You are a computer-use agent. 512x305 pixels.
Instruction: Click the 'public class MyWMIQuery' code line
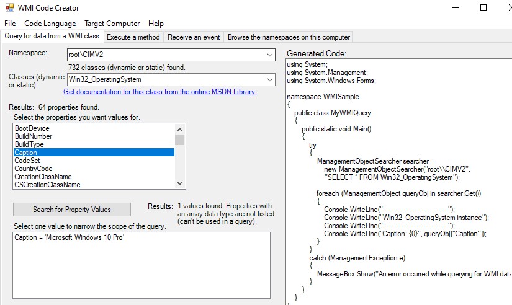coord(333,113)
